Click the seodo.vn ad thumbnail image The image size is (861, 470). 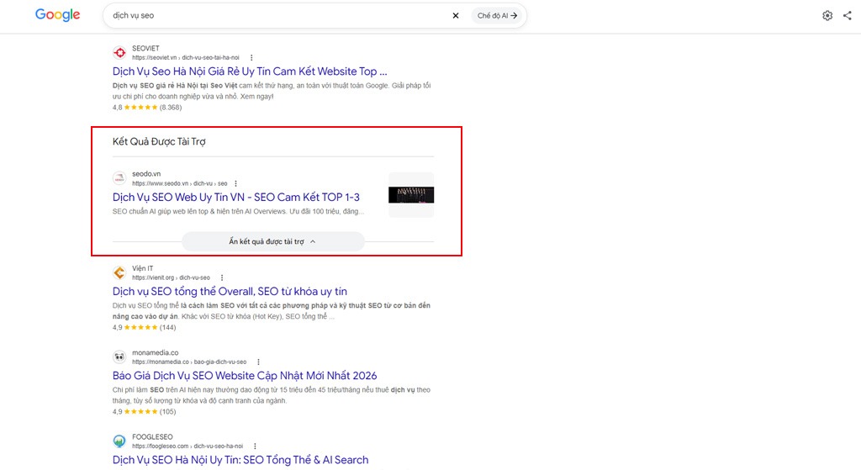pos(411,195)
